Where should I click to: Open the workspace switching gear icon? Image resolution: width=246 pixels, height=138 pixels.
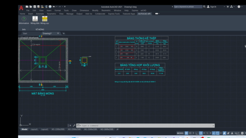(x=242, y=133)
